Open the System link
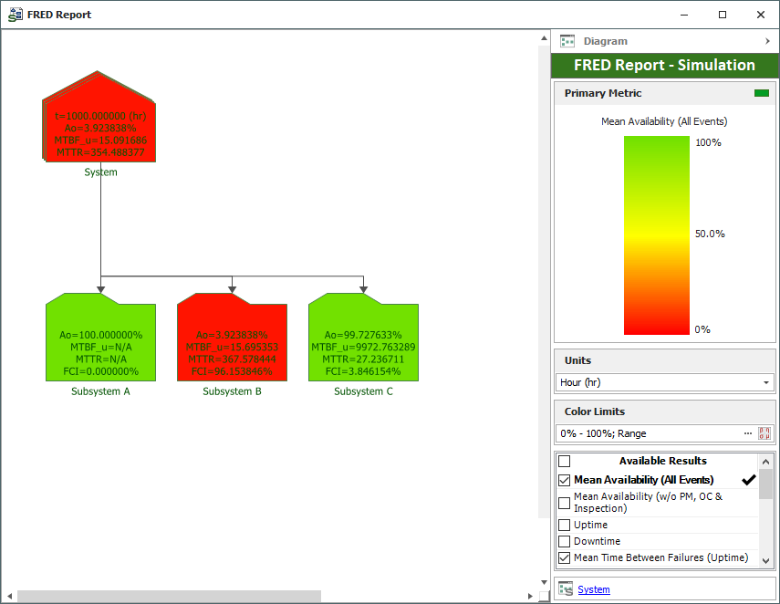780x604 pixels. click(x=594, y=589)
